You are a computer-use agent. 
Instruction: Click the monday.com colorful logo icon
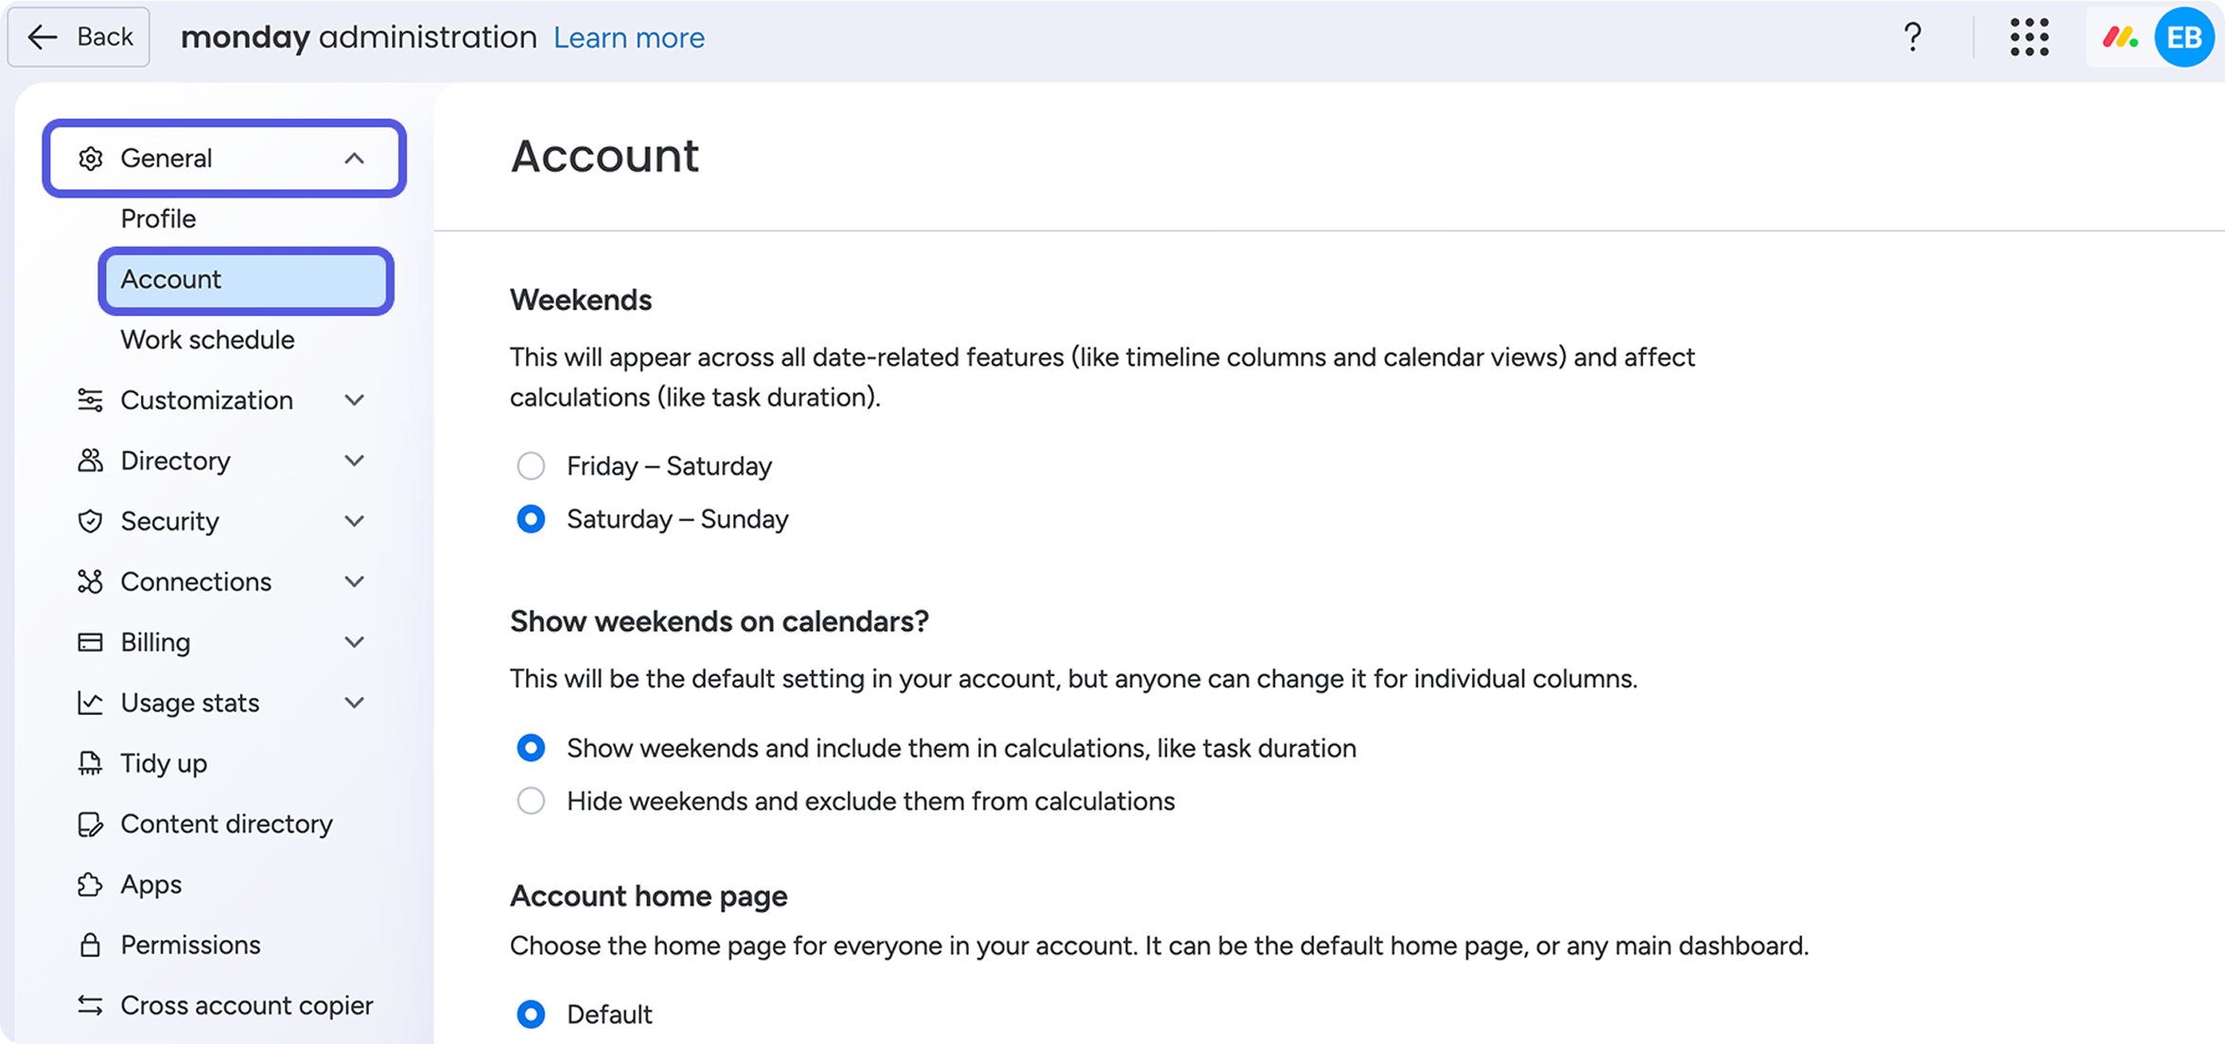[2119, 38]
